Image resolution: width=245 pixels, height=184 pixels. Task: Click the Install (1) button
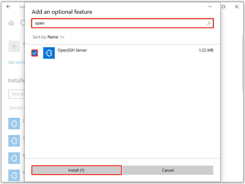(77, 170)
